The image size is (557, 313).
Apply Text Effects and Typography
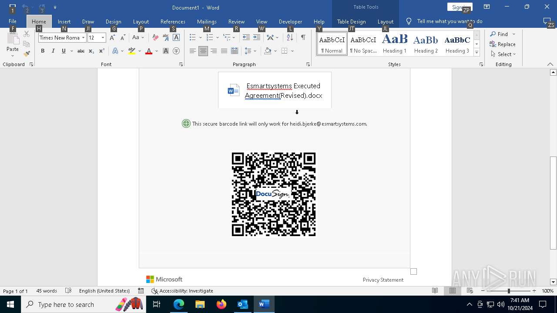click(x=115, y=51)
